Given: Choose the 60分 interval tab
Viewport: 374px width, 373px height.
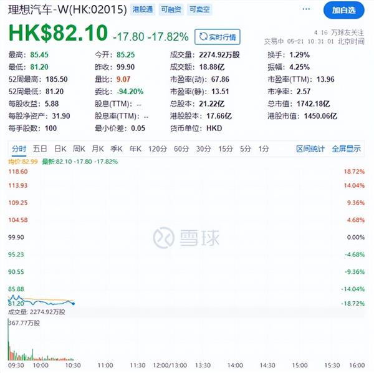Looking at the screenshot, I should [x=181, y=148].
